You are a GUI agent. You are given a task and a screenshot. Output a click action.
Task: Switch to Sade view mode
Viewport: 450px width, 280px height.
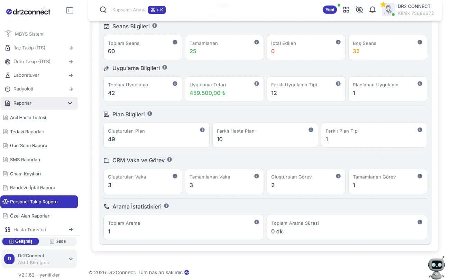click(58, 241)
